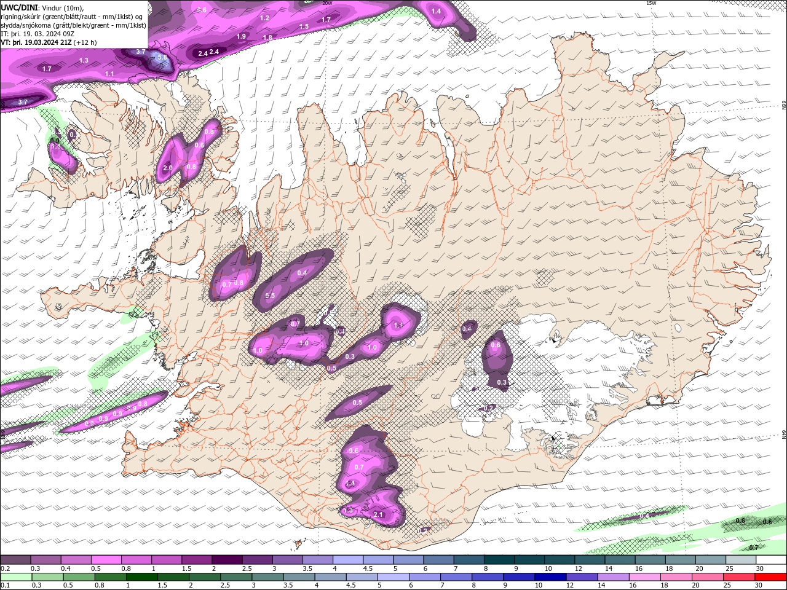Click the 66N latitude label
The image size is (787, 590).
(x=784, y=106)
